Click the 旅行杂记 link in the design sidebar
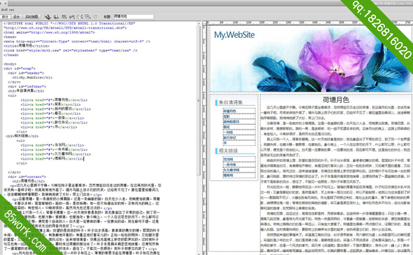Image resolution: width=413 pixels, height=255 pixels. click(229, 138)
